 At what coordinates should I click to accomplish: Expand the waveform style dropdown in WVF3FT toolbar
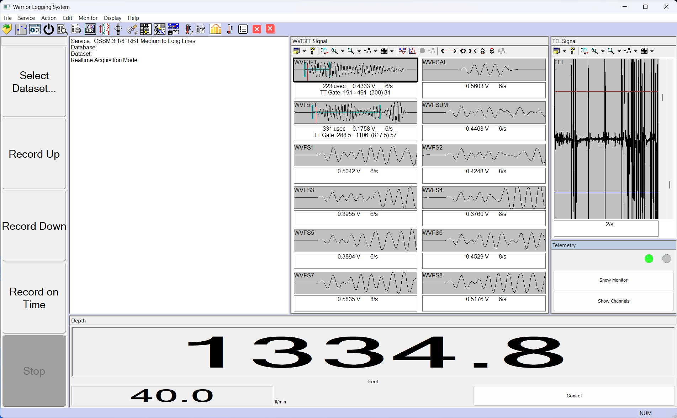point(375,51)
